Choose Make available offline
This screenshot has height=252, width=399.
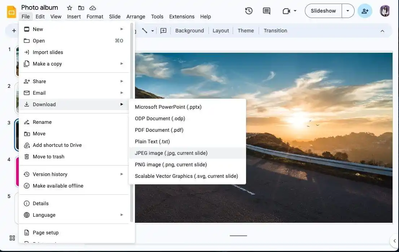(x=58, y=186)
